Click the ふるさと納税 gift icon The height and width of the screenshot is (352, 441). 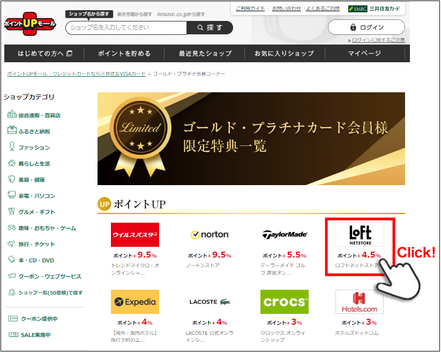click(x=12, y=130)
